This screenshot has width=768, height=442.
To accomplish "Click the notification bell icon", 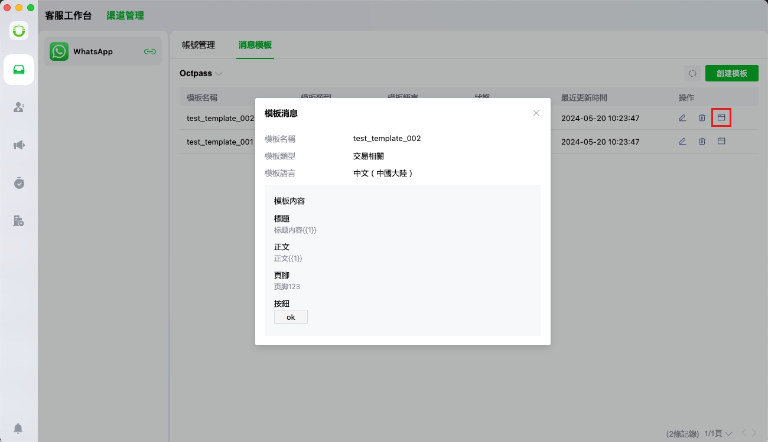I will point(19,428).
